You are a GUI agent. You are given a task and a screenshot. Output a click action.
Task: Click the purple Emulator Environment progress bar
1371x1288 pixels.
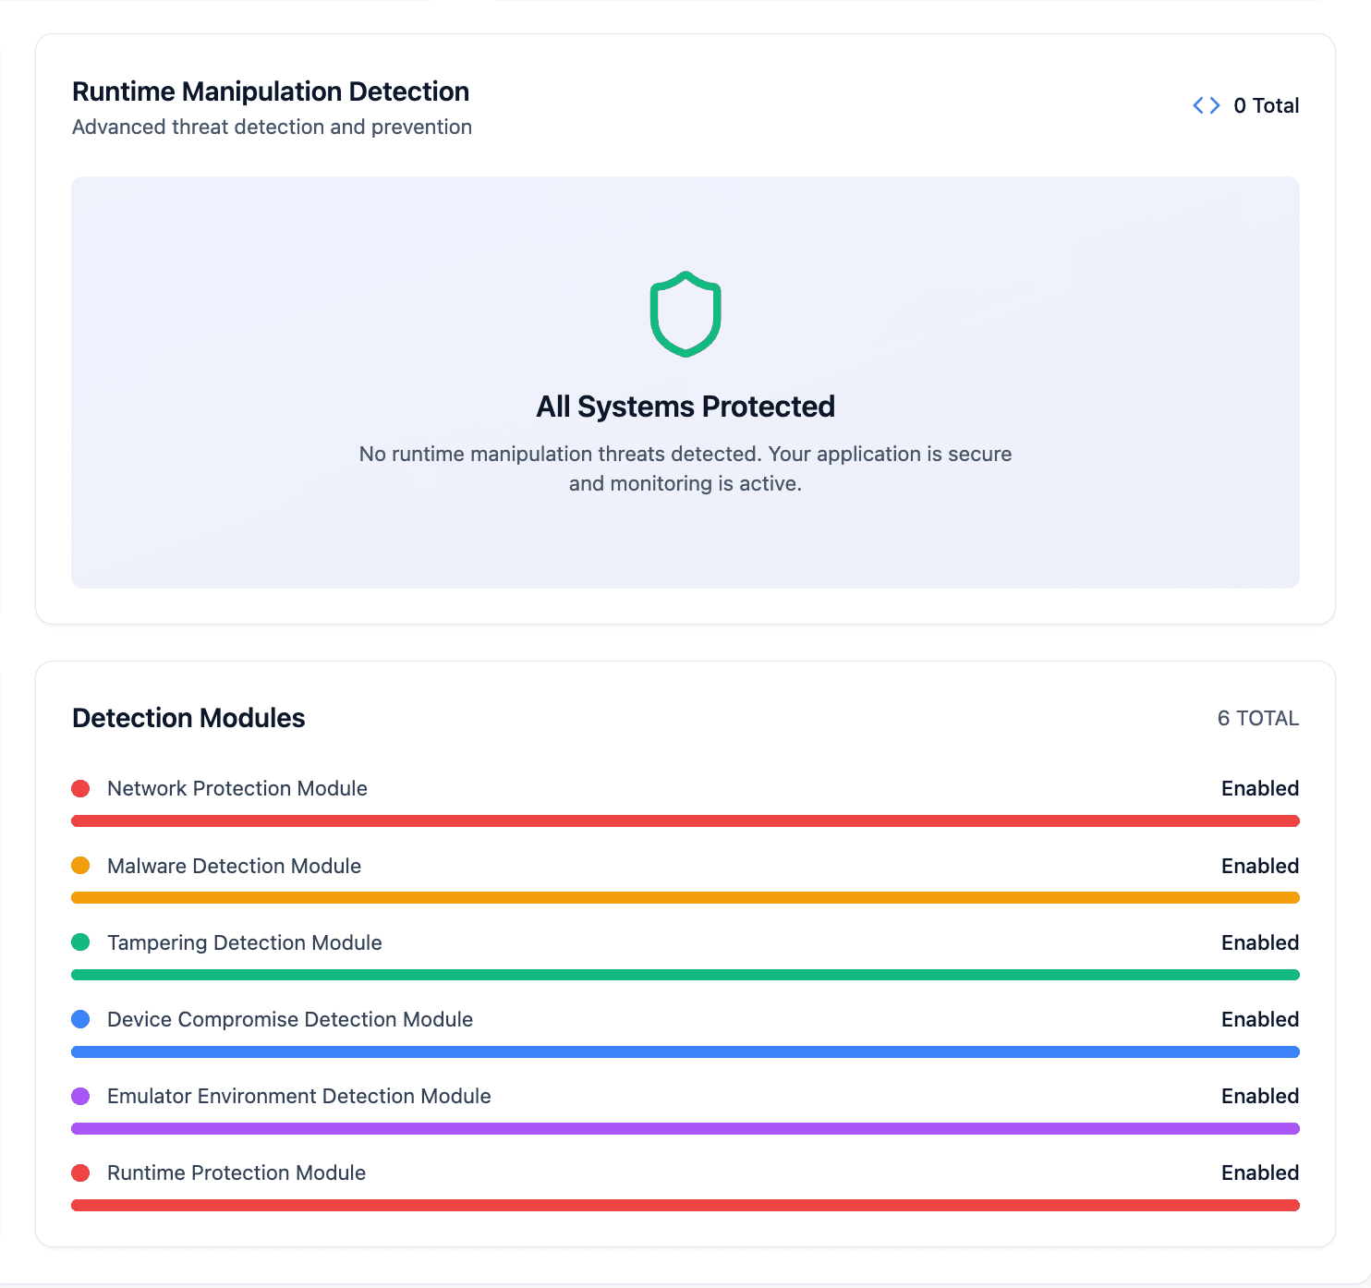click(685, 1128)
